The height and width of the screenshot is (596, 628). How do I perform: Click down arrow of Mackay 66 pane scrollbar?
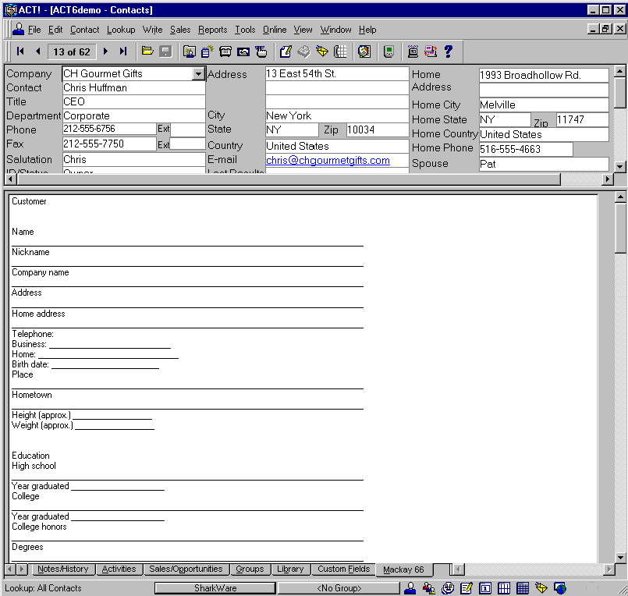click(620, 557)
